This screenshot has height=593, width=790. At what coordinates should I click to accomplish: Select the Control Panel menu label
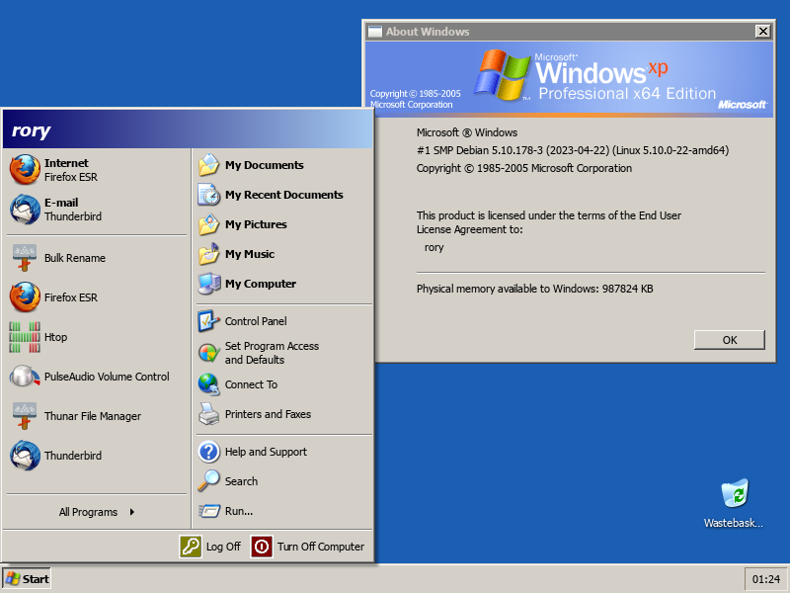tap(256, 321)
